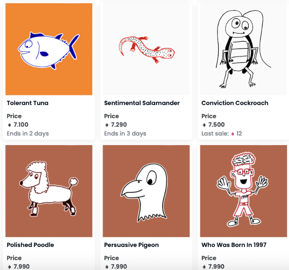Open the Polished Poodle artwork
The width and height of the screenshot is (289, 270).
coord(49,191)
